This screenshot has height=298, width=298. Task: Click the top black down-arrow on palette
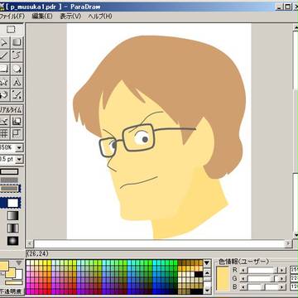tap(207, 263)
